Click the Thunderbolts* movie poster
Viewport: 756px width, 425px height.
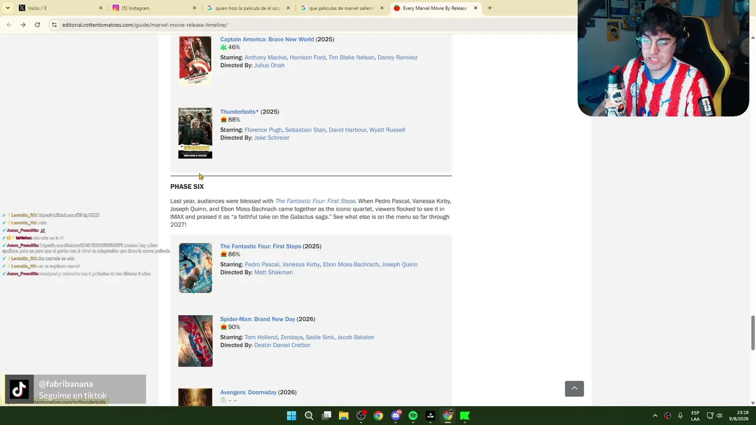pos(195,133)
